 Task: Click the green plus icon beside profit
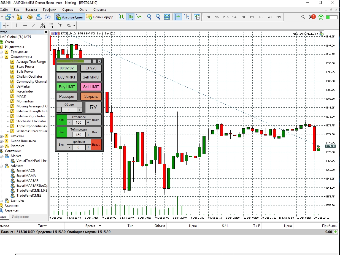point(335,232)
